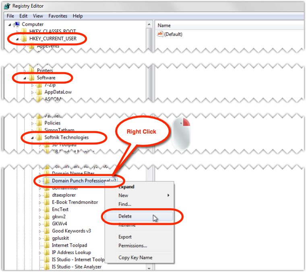Expand the AppDataLow node
This screenshot has height=272, width=306.
pos(32,92)
